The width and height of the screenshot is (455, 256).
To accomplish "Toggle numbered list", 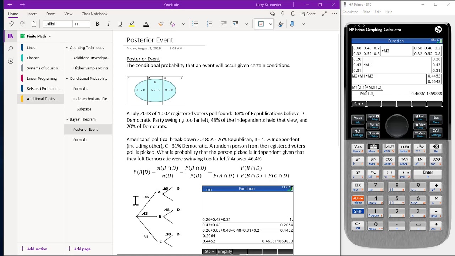I will pyautogui.click(x=209, y=24).
